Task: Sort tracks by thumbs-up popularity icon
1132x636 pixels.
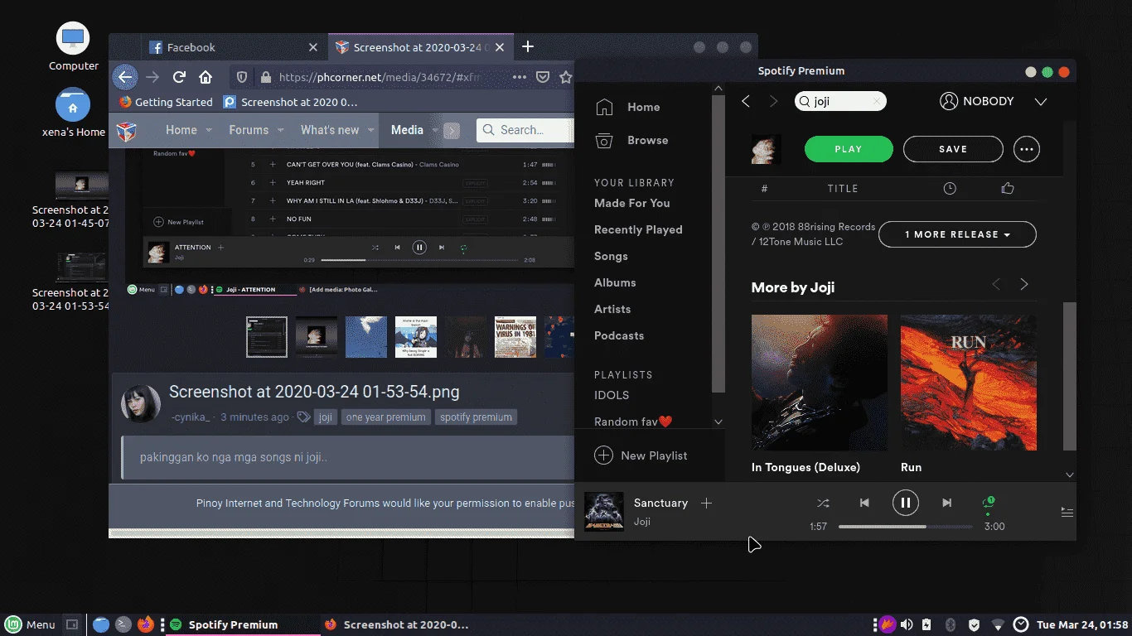Action: pos(1008,189)
